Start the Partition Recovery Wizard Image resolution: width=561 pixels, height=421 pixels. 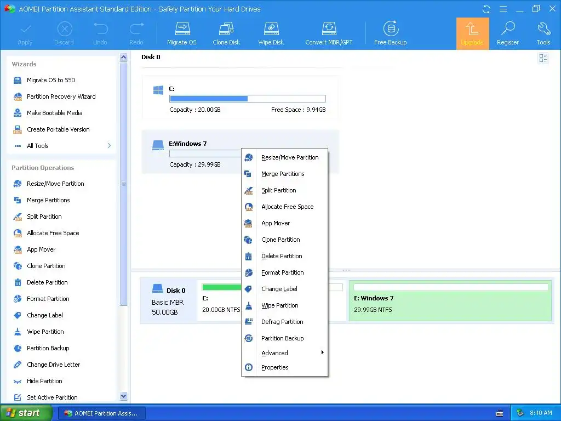click(x=61, y=96)
